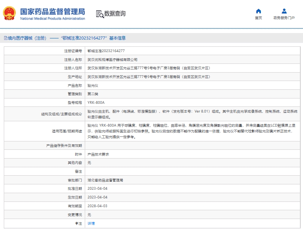This screenshot has height=230, width=303.
Task: Select 注册证编号 value 鄂械注准20232164277
Action: click(106, 51)
